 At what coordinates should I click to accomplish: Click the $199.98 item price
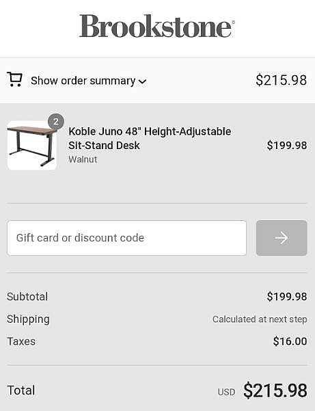tap(287, 146)
